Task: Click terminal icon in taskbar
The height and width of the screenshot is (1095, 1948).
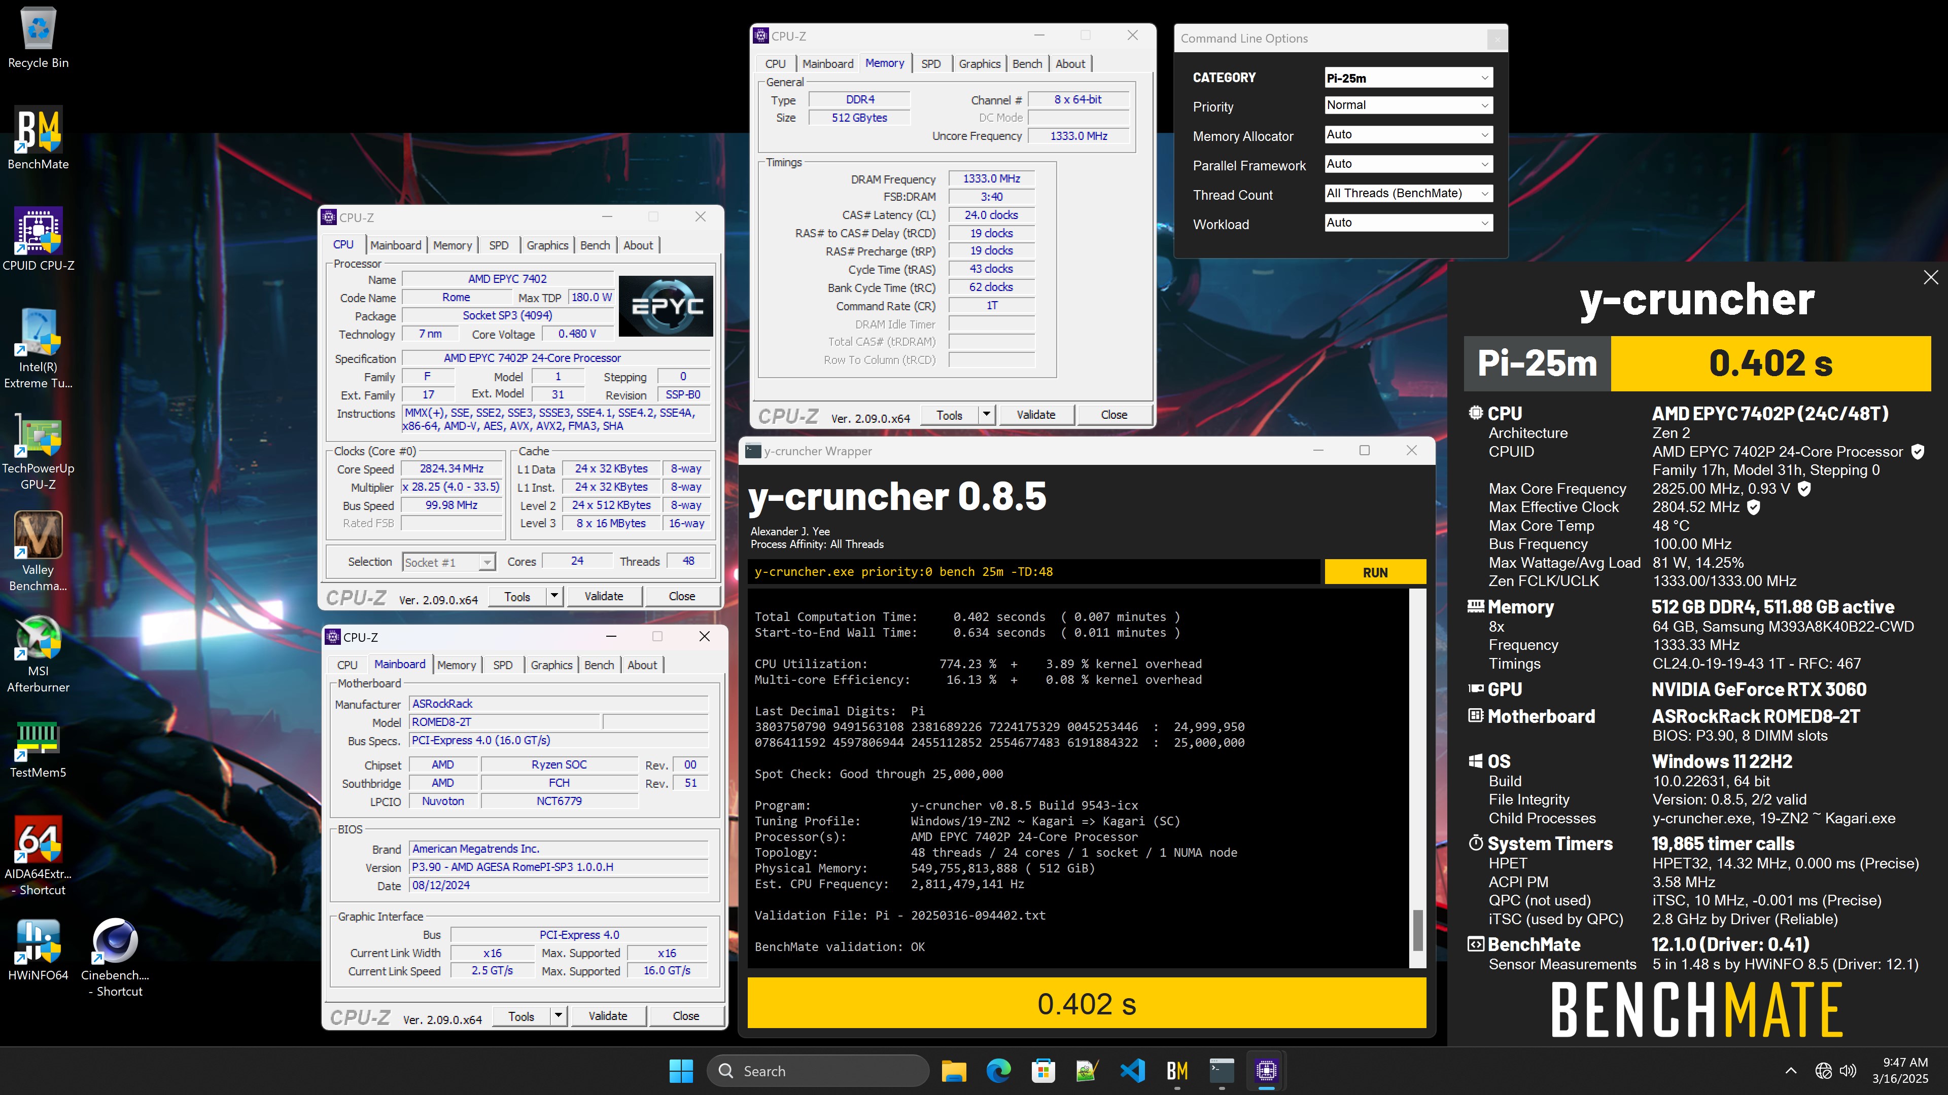Action: pyautogui.click(x=1221, y=1071)
